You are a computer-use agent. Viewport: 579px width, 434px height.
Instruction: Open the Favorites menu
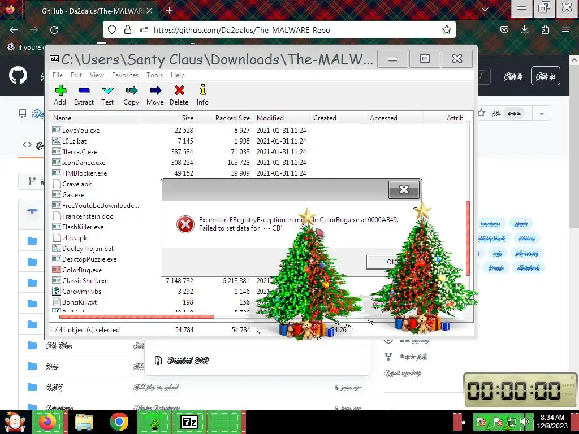click(x=125, y=75)
